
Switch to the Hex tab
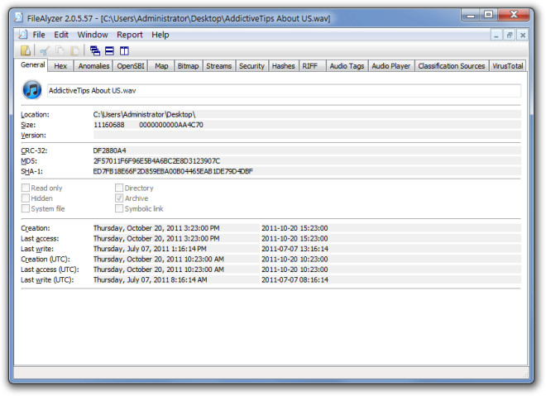(x=60, y=66)
